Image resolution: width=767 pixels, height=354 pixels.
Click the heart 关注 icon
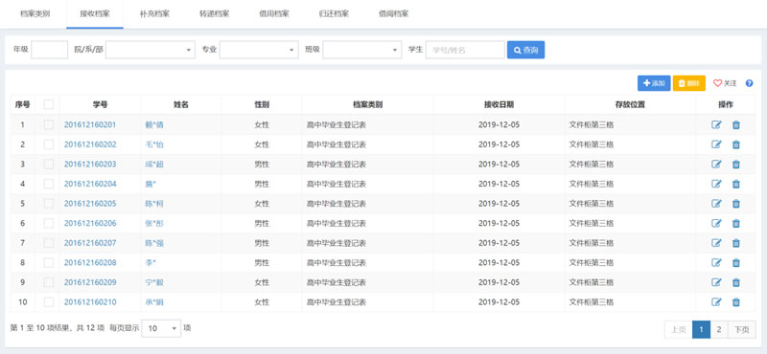(x=717, y=83)
